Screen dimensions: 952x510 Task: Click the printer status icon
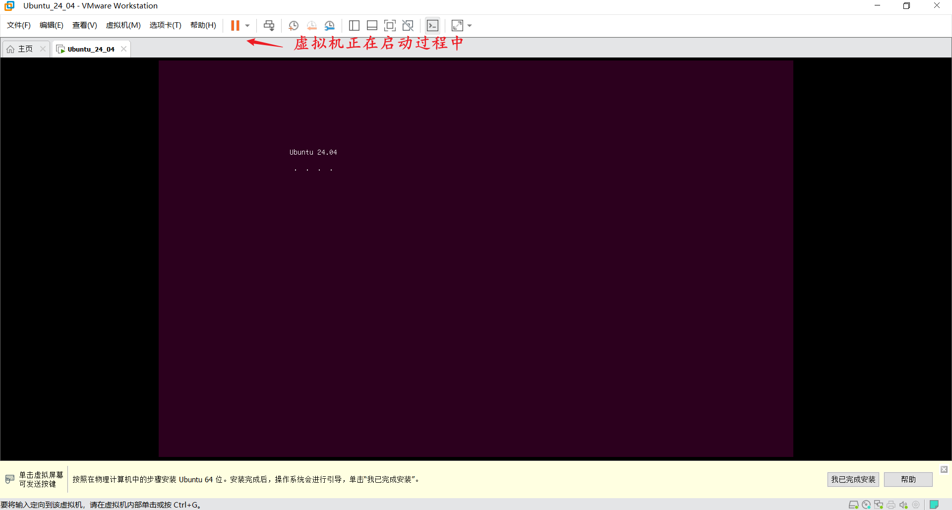pos(891,505)
